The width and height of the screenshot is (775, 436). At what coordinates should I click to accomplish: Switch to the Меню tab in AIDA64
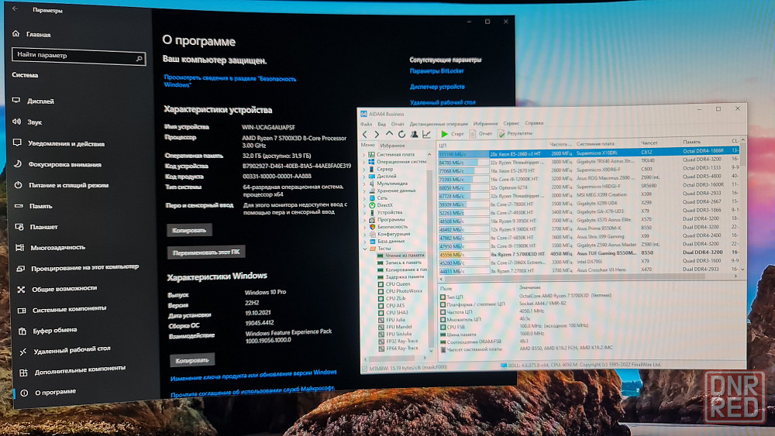(x=367, y=145)
